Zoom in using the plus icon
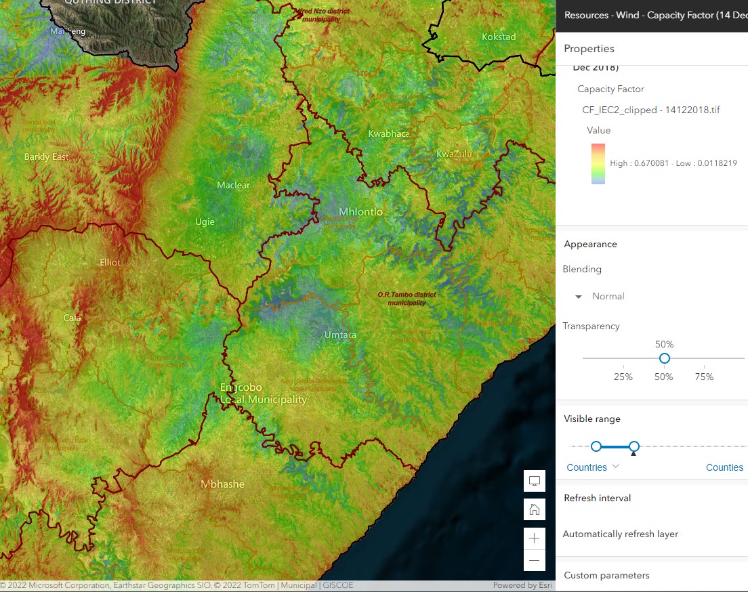This screenshot has width=748, height=592. [x=534, y=538]
